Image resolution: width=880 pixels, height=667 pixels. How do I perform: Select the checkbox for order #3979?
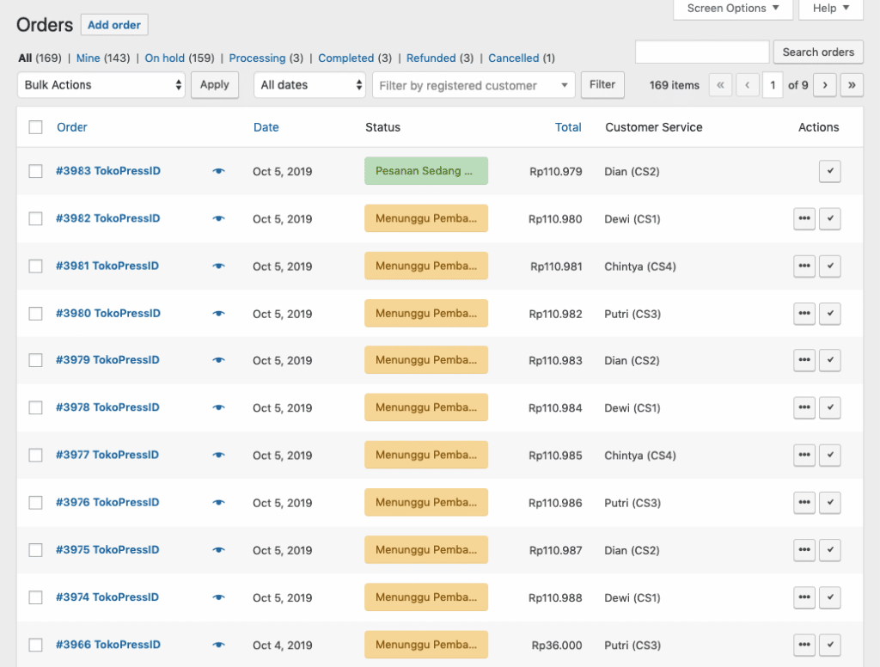(35, 360)
